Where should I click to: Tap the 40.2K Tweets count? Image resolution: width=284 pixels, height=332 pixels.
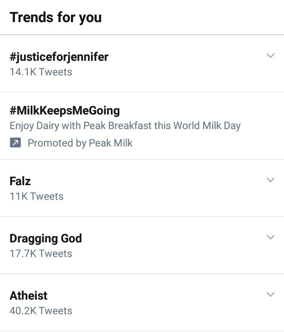(41, 311)
